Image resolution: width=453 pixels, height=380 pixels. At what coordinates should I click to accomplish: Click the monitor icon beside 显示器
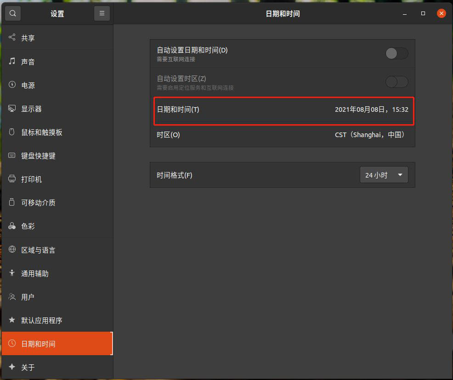tap(12, 109)
